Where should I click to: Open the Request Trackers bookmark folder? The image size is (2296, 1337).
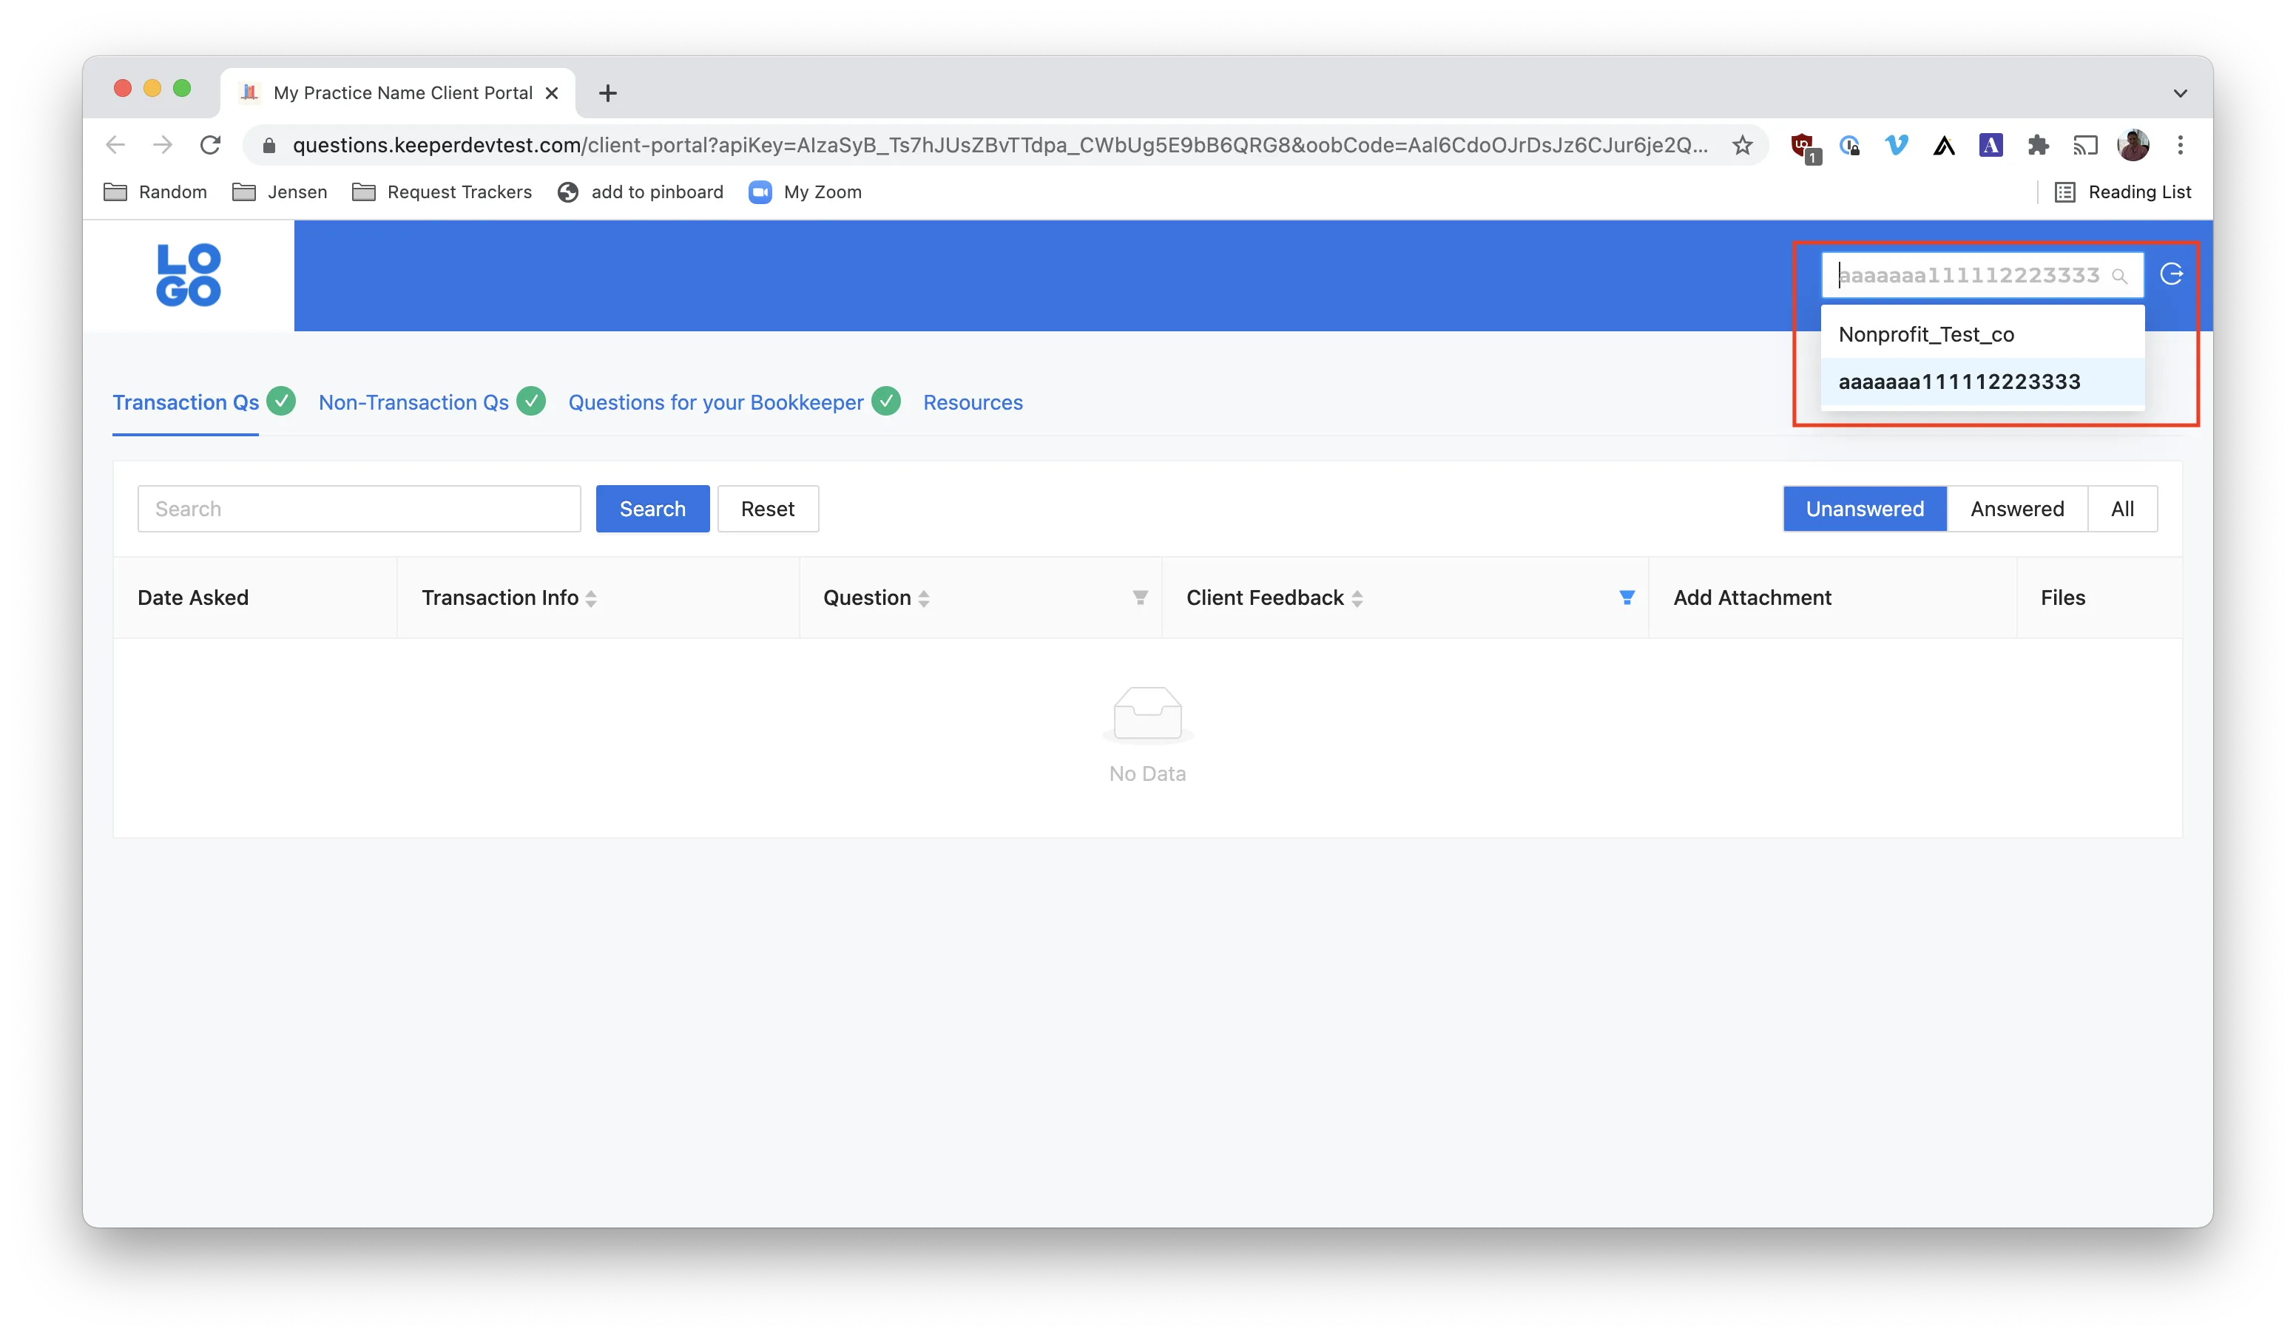(443, 192)
